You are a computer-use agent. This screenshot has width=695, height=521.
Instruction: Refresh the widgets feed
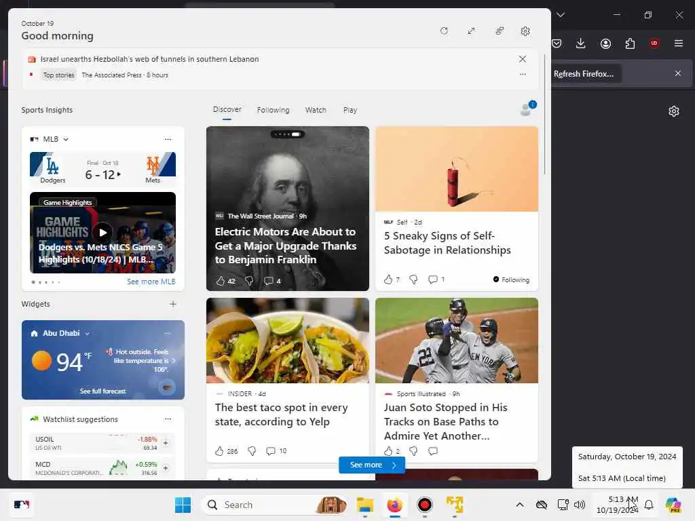(x=444, y=31)
